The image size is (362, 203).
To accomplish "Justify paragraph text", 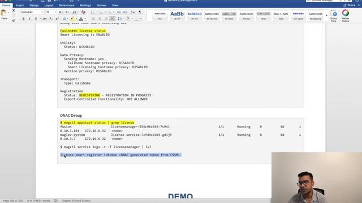I will coord(112,19).
